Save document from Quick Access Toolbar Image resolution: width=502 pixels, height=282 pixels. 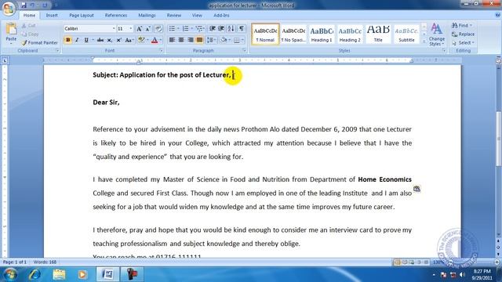[x=24, y=5]
